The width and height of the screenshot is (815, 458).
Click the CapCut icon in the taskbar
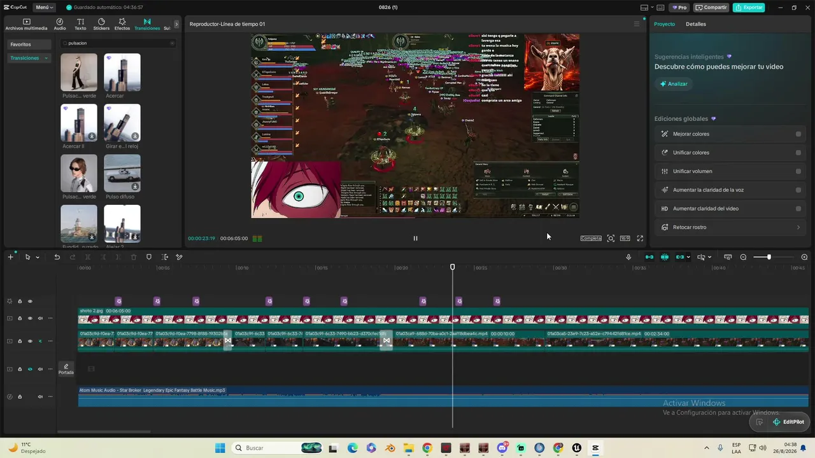pos(595,448)
